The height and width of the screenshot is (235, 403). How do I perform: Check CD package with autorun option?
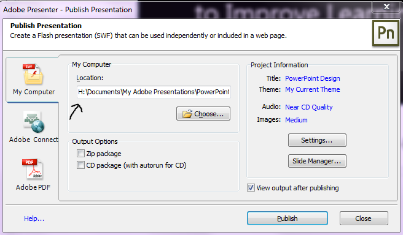point(80,165)
